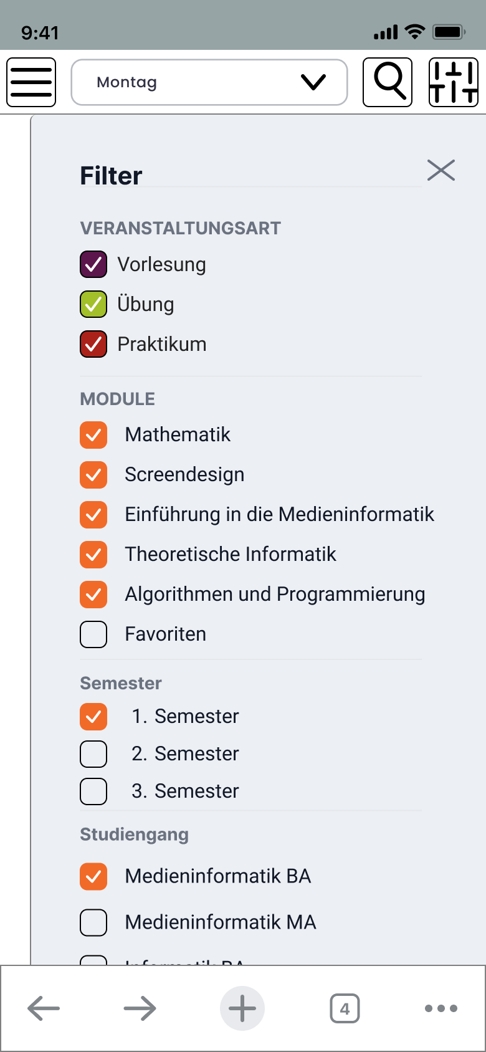The width and height of the screenshot is (486, 1052).
Task: Open the hamburger menu
Action: [x=31, y=82]
